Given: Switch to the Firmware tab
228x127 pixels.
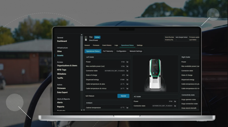Looking at the screenshot, I should (x=96, y=45).
